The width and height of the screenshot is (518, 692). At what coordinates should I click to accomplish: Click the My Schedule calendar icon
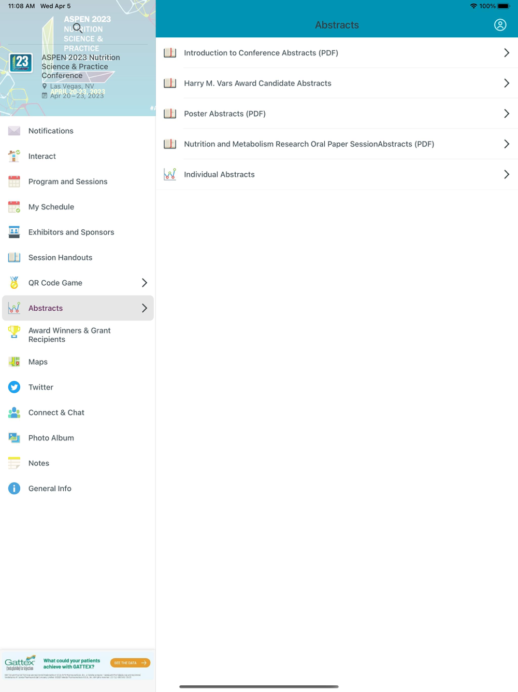15,207
